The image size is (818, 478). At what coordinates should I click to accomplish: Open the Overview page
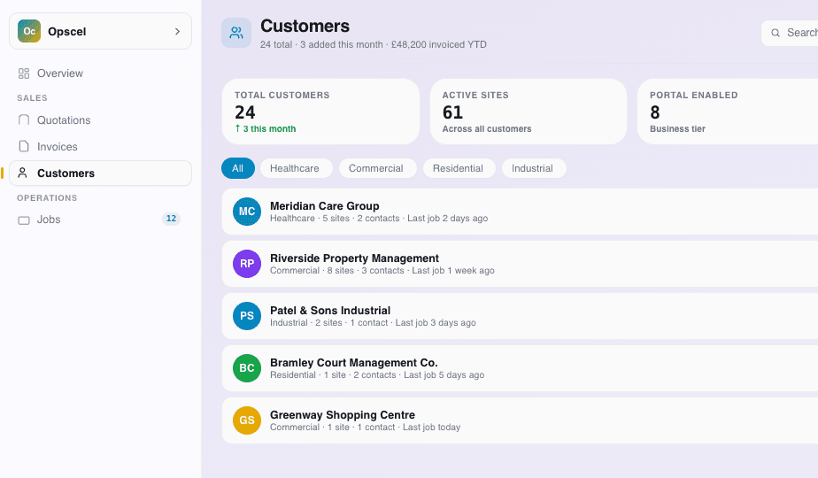100,73
